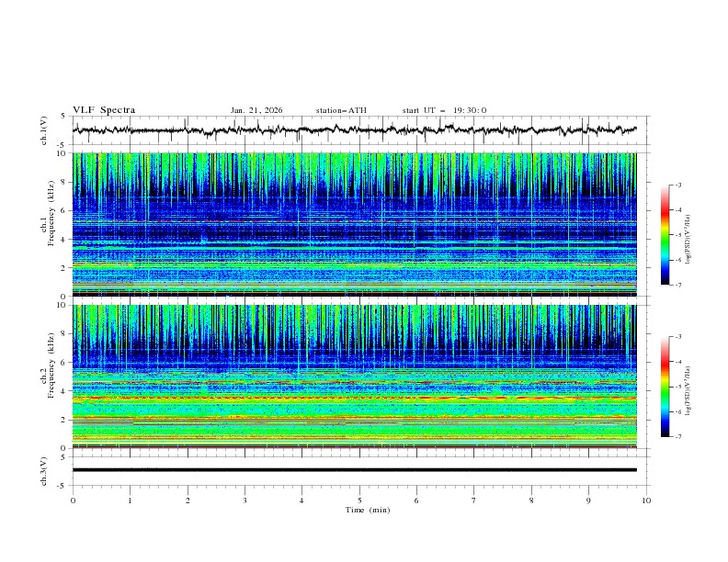
Task: Click the "VLF Spectra" title text
Action: coord(104,110)
